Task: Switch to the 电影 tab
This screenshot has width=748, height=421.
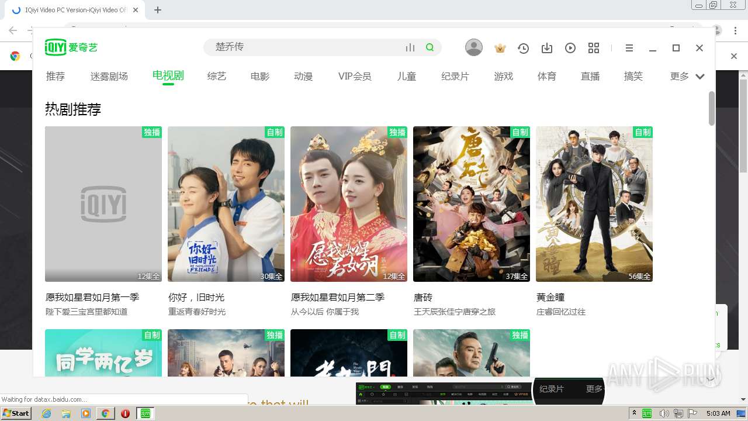Action: click(x=260, y=77)
